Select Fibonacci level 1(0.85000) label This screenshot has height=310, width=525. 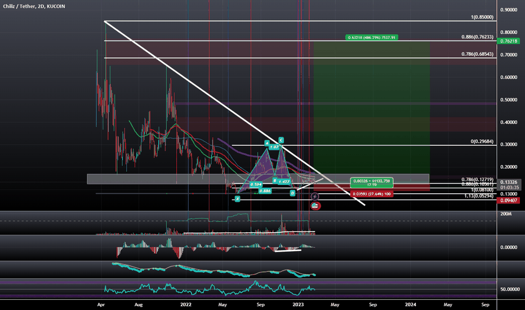click(x=482, y=17)
